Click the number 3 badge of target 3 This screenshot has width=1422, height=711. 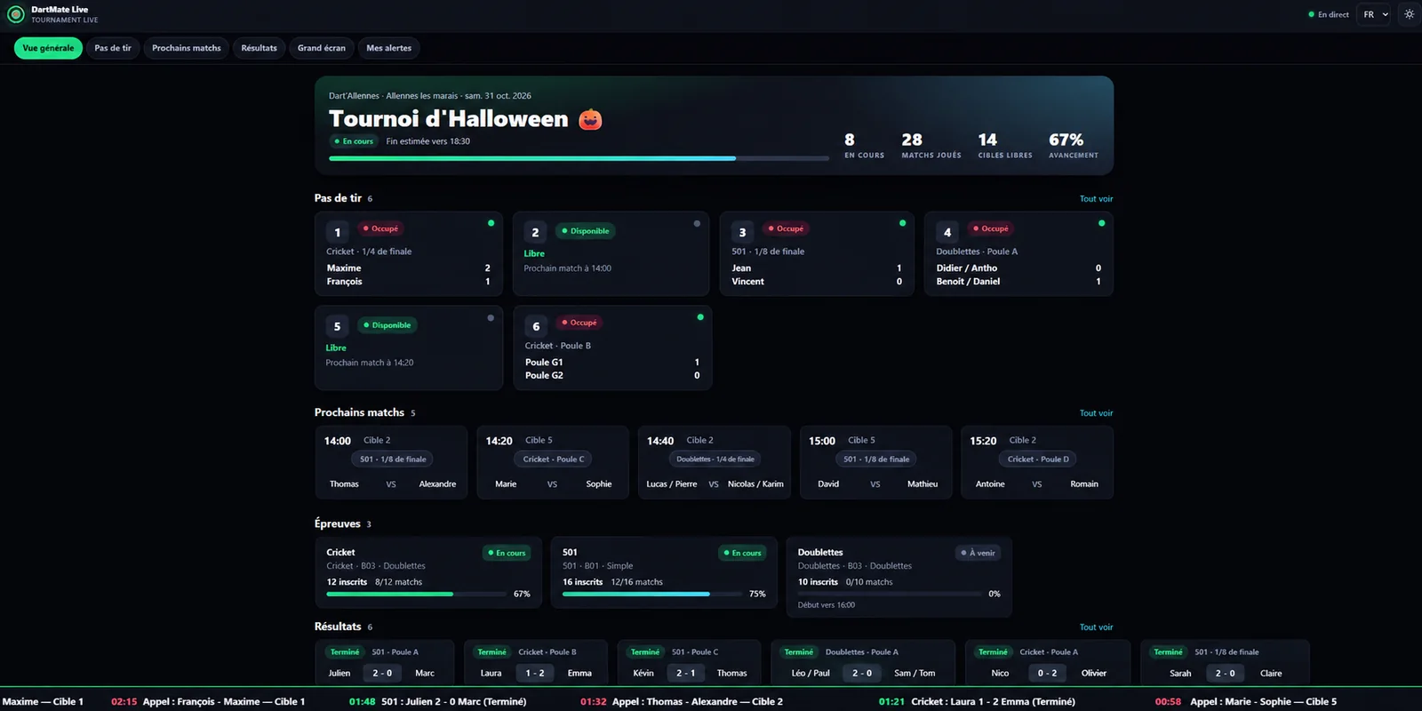pyautogui.click(x=743, y=233)
